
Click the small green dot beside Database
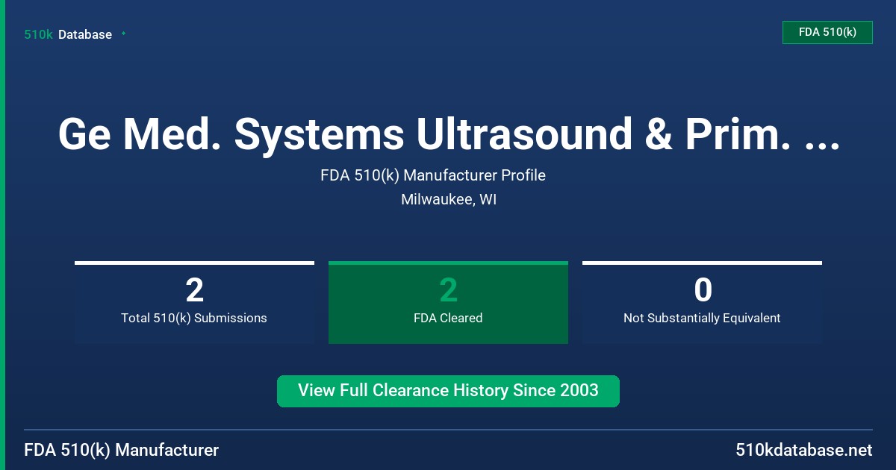point(123,34)
